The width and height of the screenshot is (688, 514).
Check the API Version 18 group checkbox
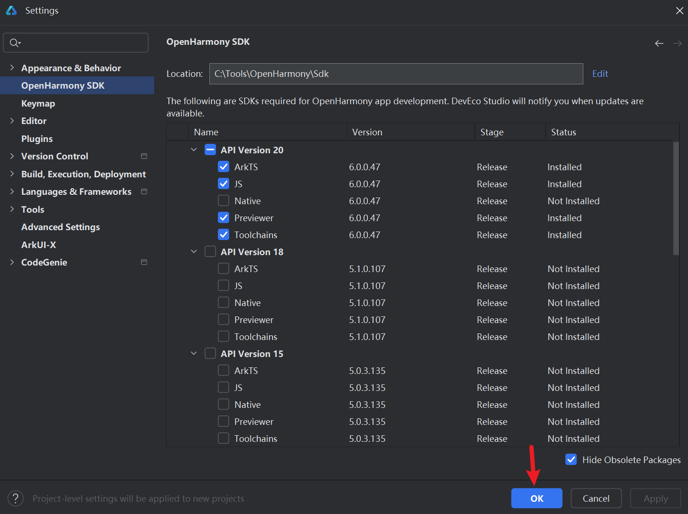click(210, 252)
